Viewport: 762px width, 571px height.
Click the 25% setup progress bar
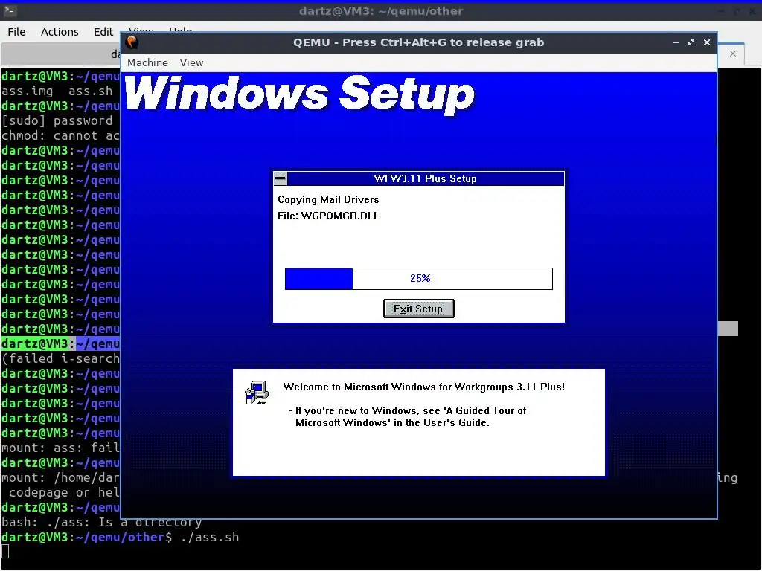pos(418,278)
